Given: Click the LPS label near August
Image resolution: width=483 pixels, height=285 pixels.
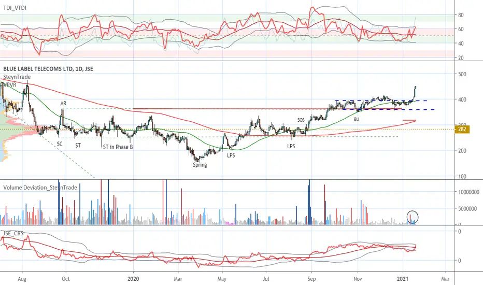Looking at the screenshot, I should pyautogui.click(x=291, y=146).
